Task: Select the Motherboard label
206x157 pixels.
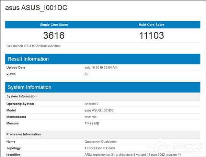Action: point(16,117)
